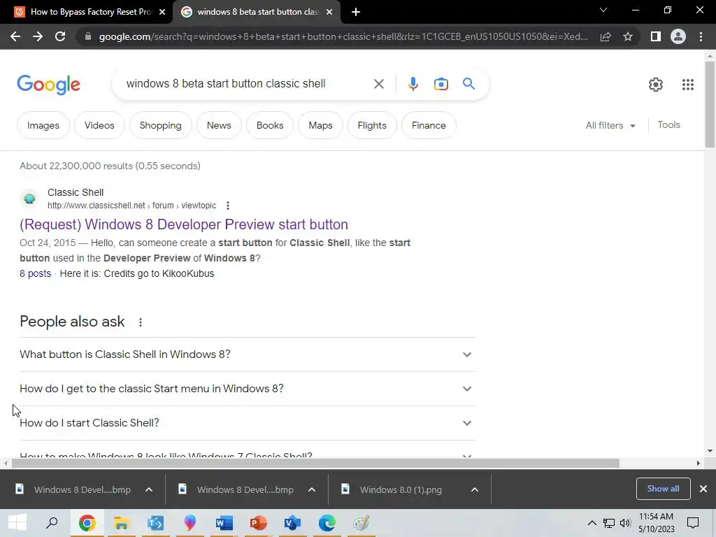This screenshot has height=537, width=716.
Task: Open options for first Windows 8 Devel bmp download
Action: click(x=149, y=489)
